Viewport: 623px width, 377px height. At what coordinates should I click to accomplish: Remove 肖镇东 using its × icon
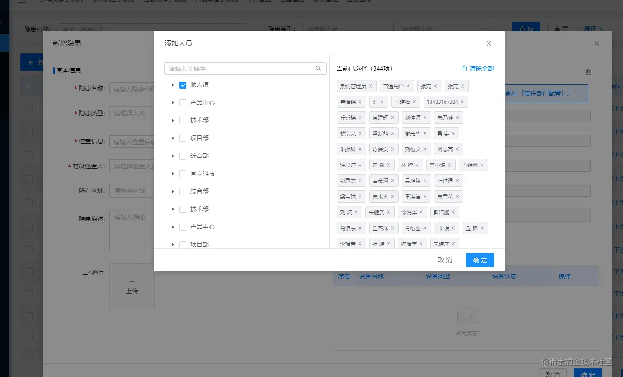[x=360, y=228]
